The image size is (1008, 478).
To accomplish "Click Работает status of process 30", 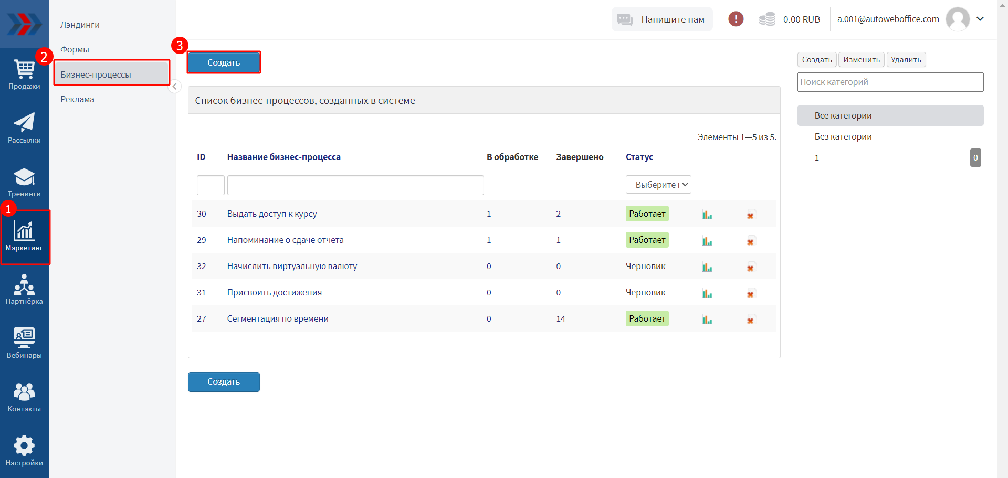I will [647, 214].
